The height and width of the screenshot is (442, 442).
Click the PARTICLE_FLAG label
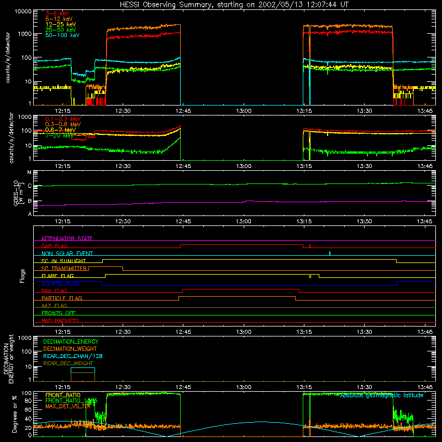click(62, 298)
